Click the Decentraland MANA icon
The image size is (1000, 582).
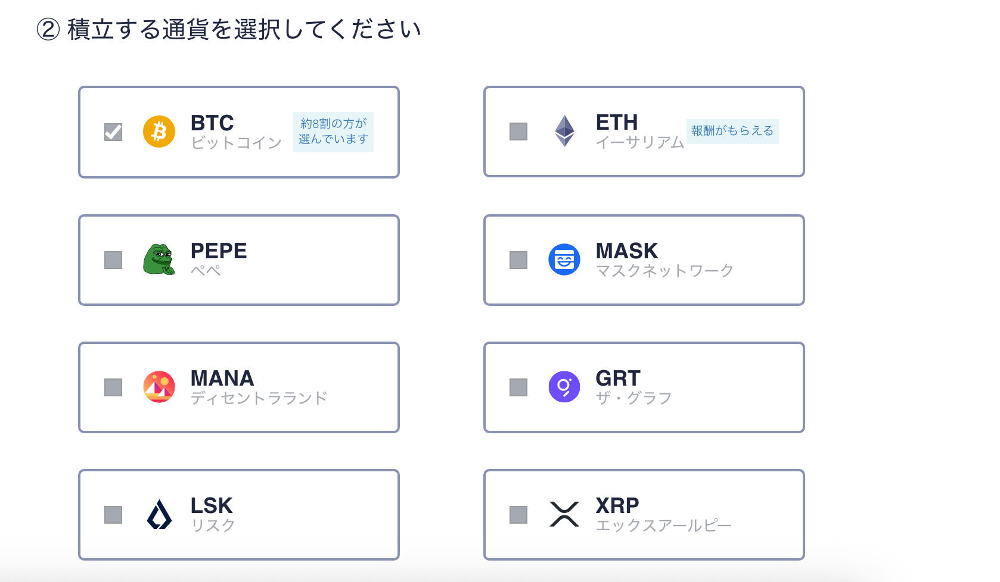click(x=159, y=387)
